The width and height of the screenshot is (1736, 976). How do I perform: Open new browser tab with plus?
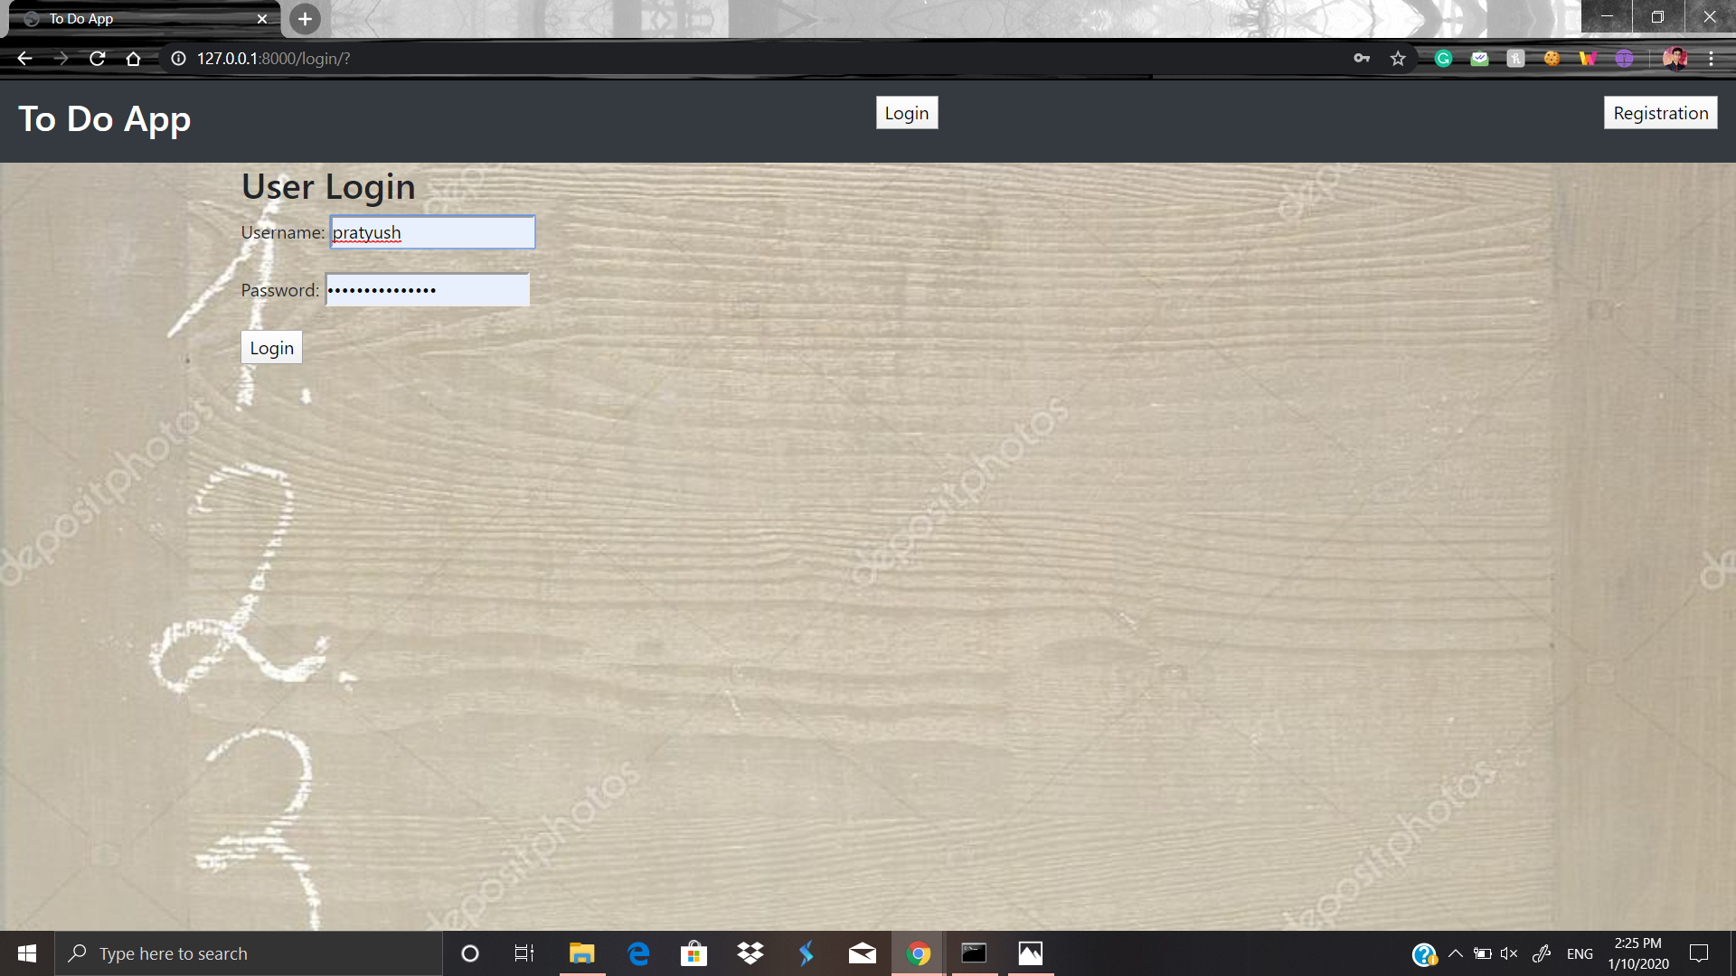coord(305,19)
